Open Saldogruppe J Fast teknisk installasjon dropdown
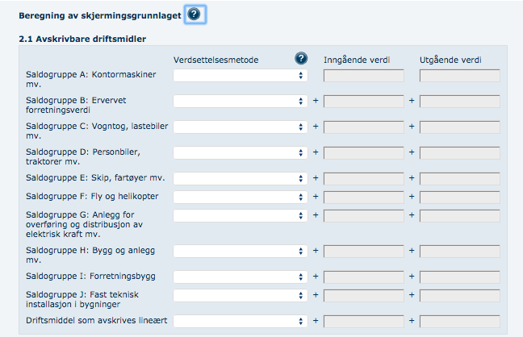Screen dimensions: 523x337 [240, 295]
